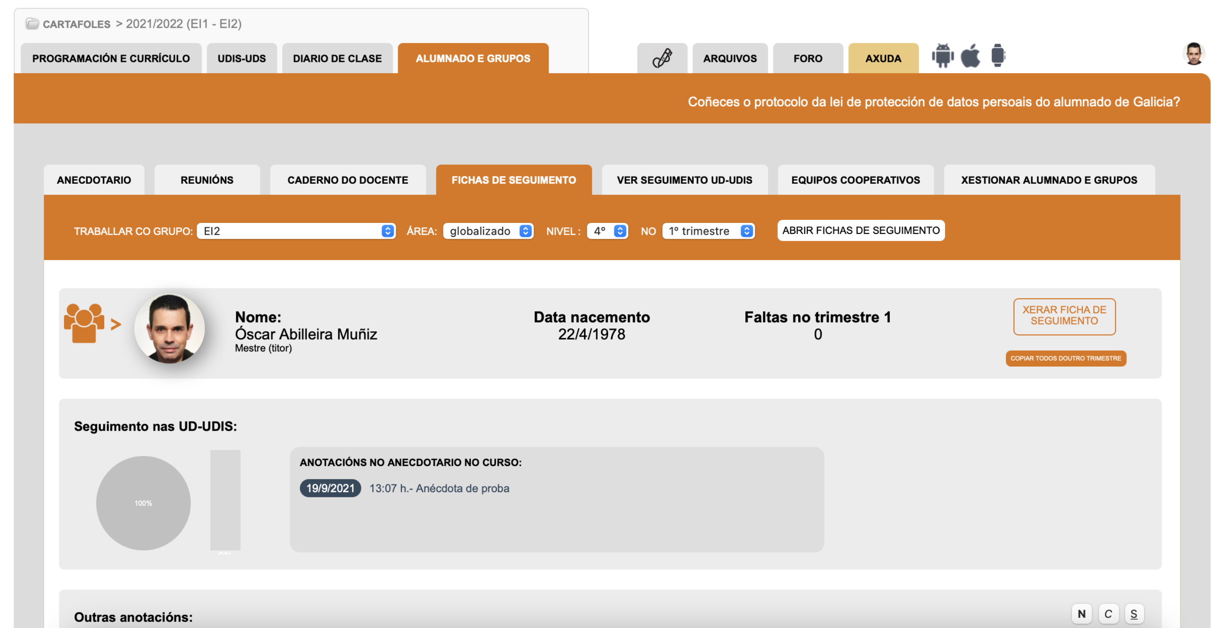The width and height of the screenshot is (1225, 628).
Task: Click the Cartafoles folder icon
Action: coord(32,23)
